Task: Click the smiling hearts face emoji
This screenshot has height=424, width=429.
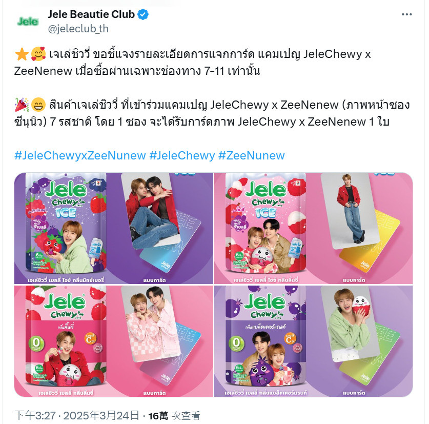Action: click(x=38, y=54)
